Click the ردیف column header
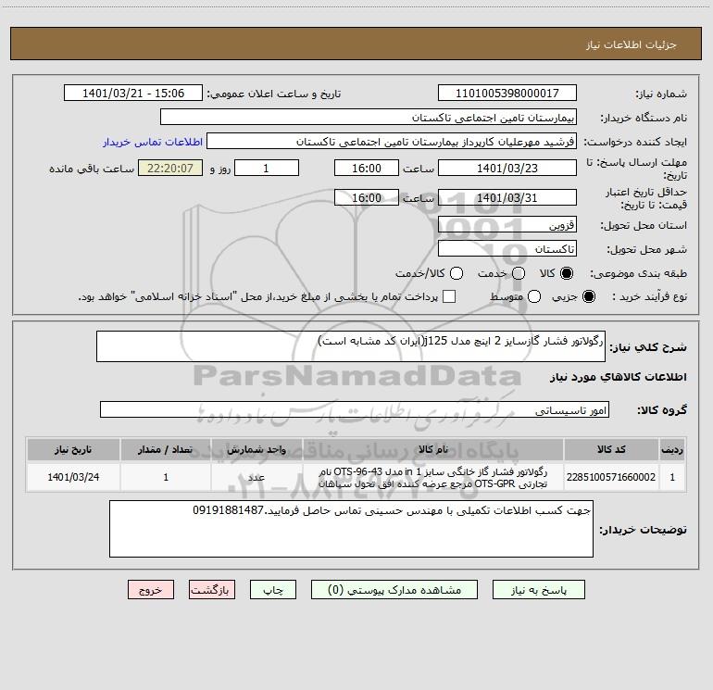 pos(672,450)
